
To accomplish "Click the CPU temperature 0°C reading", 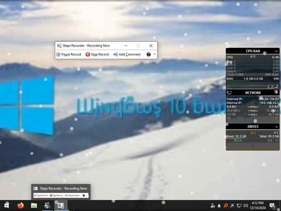I will (x=253, y=57).
